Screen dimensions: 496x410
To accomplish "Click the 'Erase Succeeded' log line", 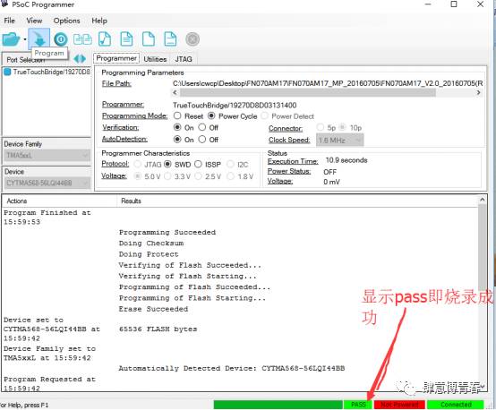I will click(x=153, y=309).
